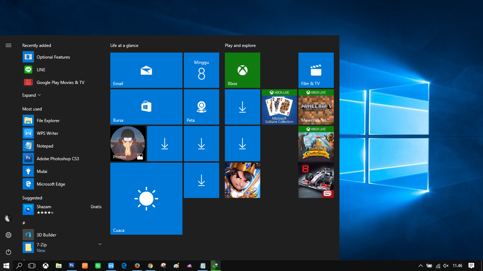Open Settings from the Start menu gear
483x271 pixels.
8,235
